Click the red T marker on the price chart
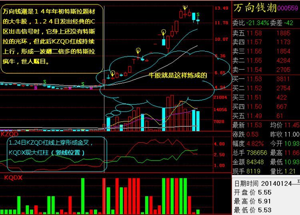This screenshot has width=300, height=215. (134, 62)
